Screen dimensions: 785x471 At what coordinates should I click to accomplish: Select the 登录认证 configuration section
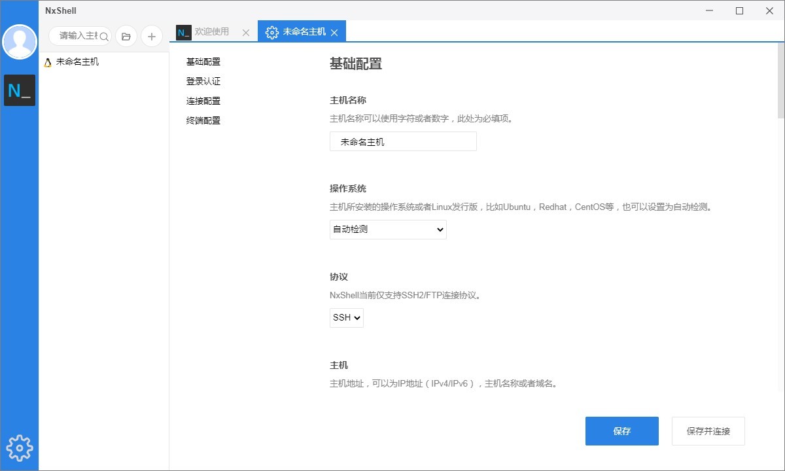coord(203,81)
